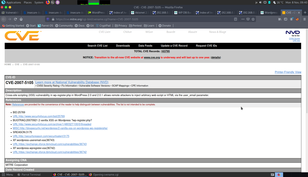The height and width of the screenshot is (177, 308).
Task: Toggle the Firefox sidebar
Action: pyautogui.click(x=285, y=19)
